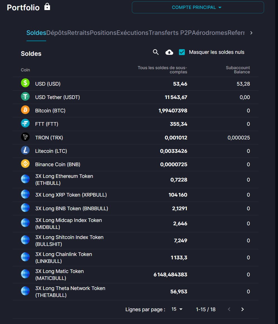
Task: Uncheck Masquer les soldes nuls checkbox
Action: pyautogui.click(x=182, y=52)
